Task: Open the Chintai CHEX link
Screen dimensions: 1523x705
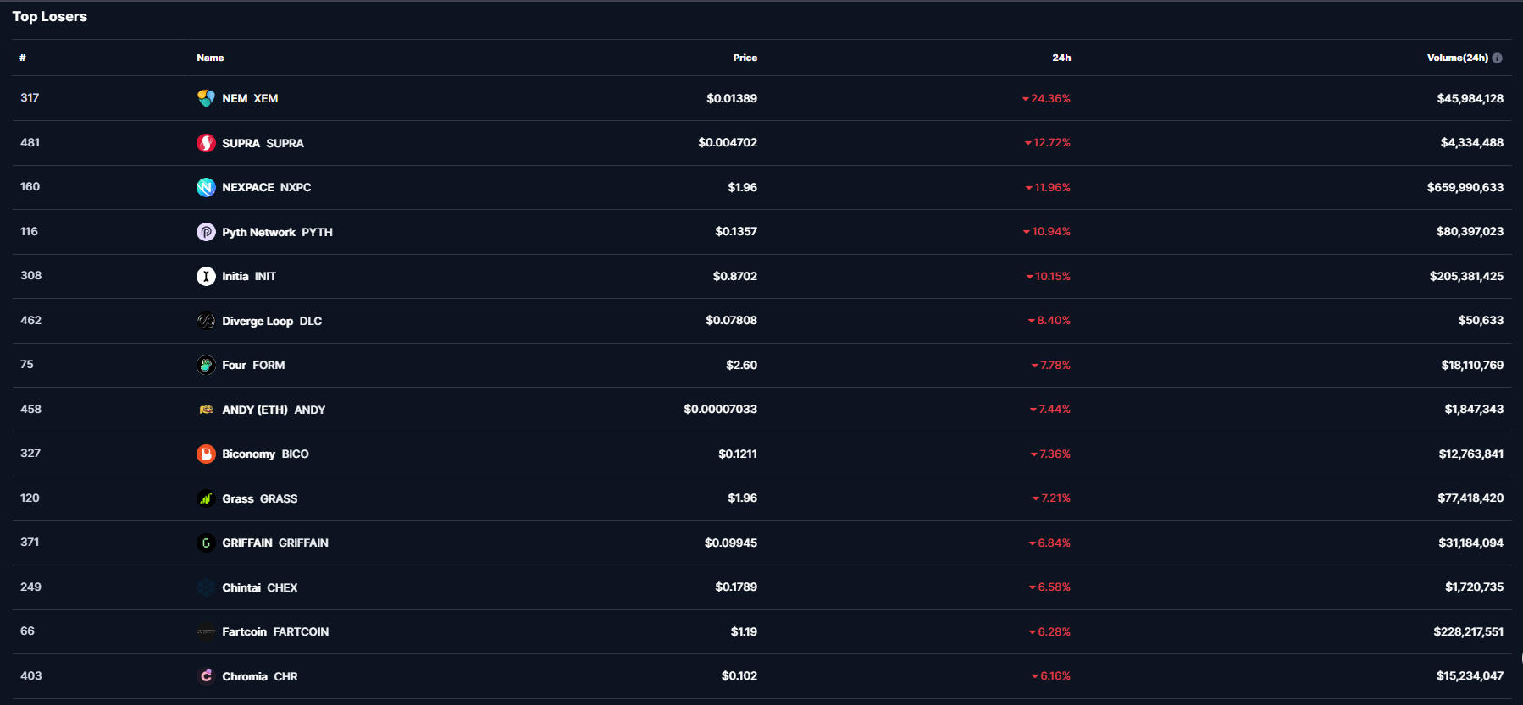Action: coord(259,587)
